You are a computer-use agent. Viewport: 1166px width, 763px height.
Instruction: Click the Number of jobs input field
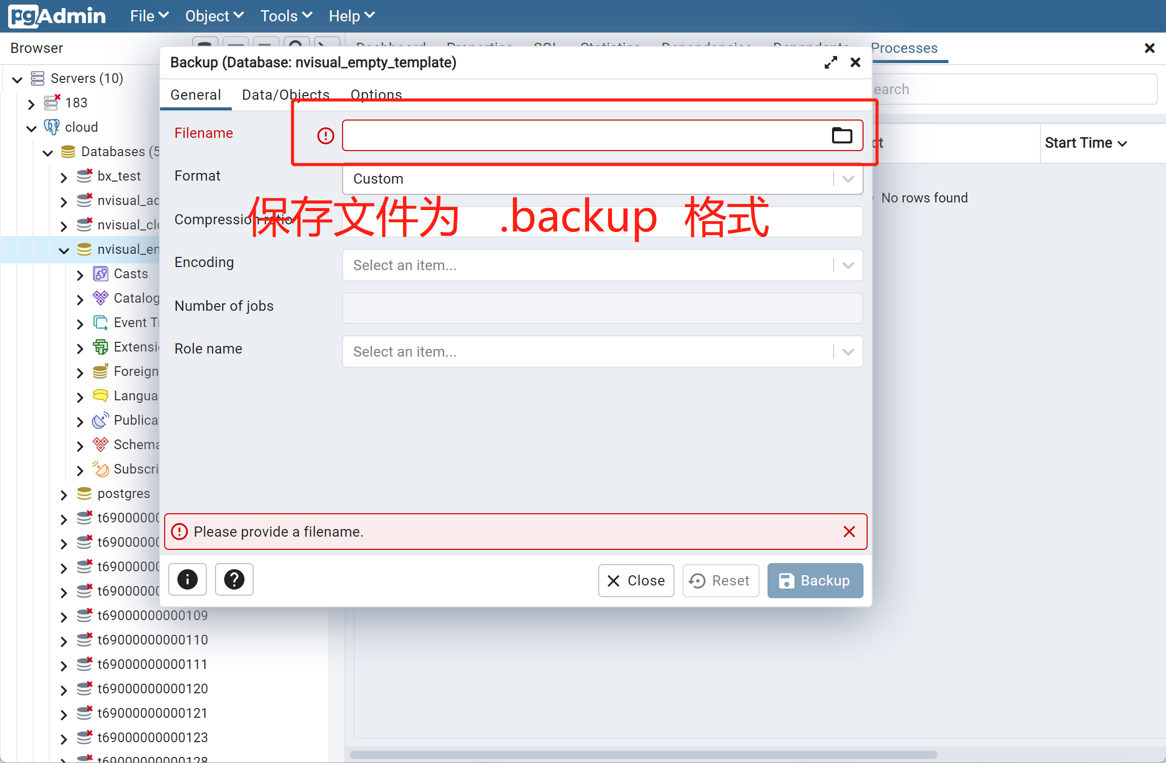pyautogui.click(x=602, y=308)
